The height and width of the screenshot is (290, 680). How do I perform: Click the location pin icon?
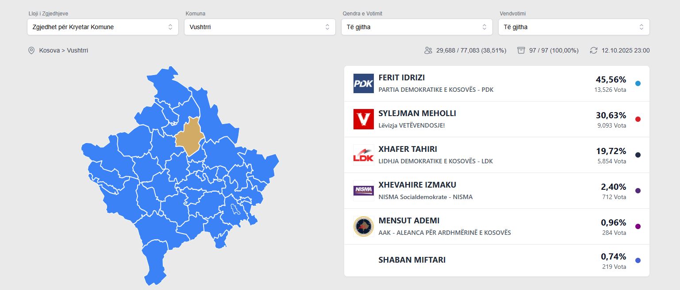coord(31,50)
